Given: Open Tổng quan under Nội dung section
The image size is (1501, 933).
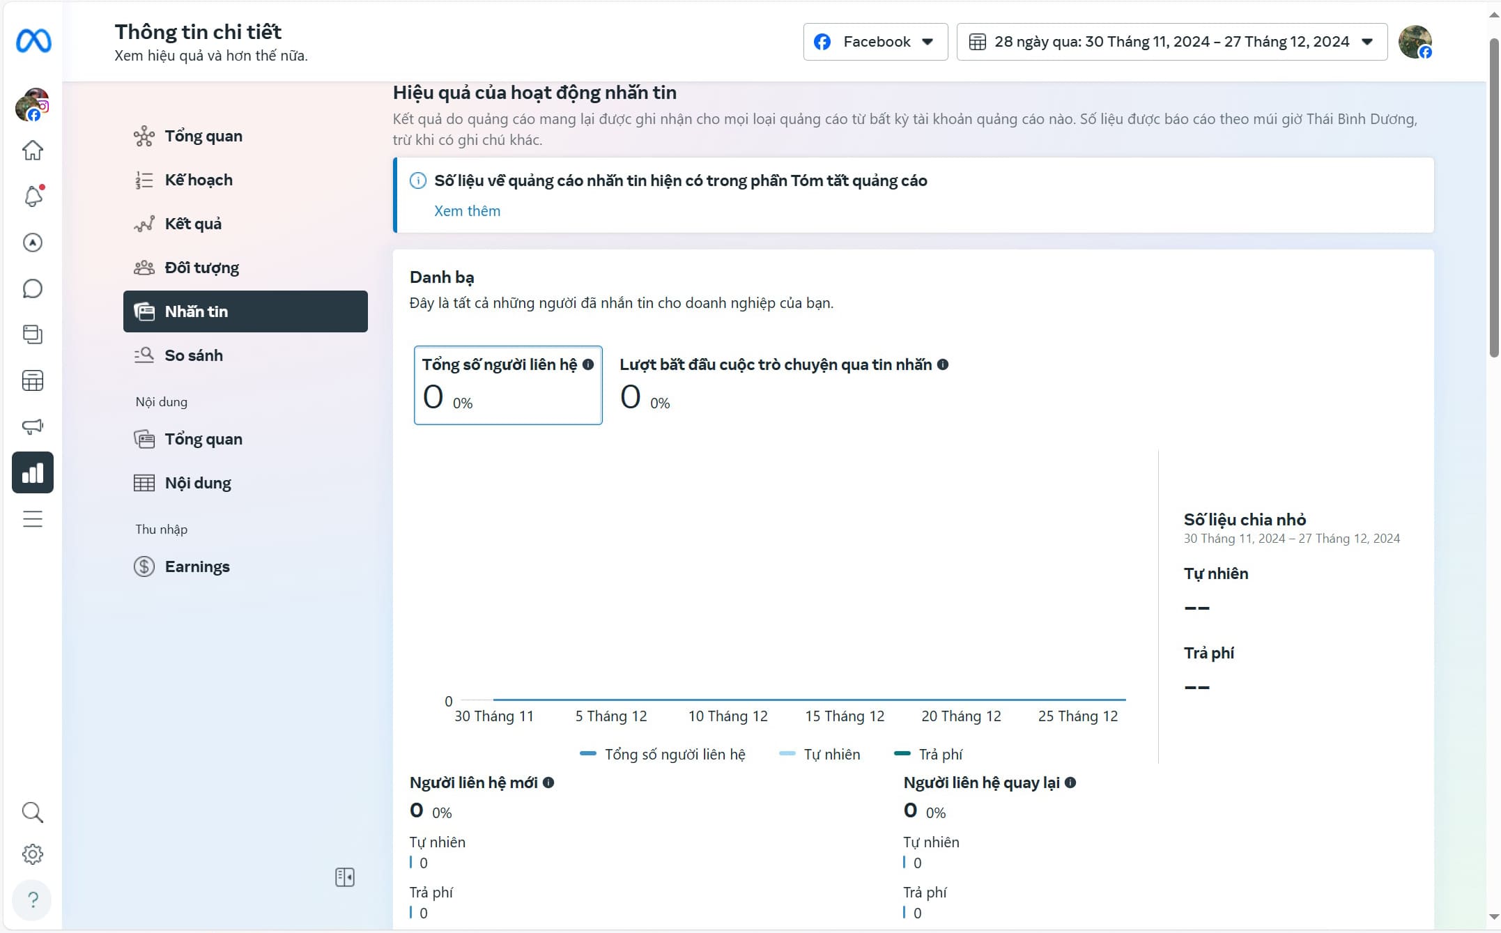Looking at the screenshot, I should (x=245, y=439).
